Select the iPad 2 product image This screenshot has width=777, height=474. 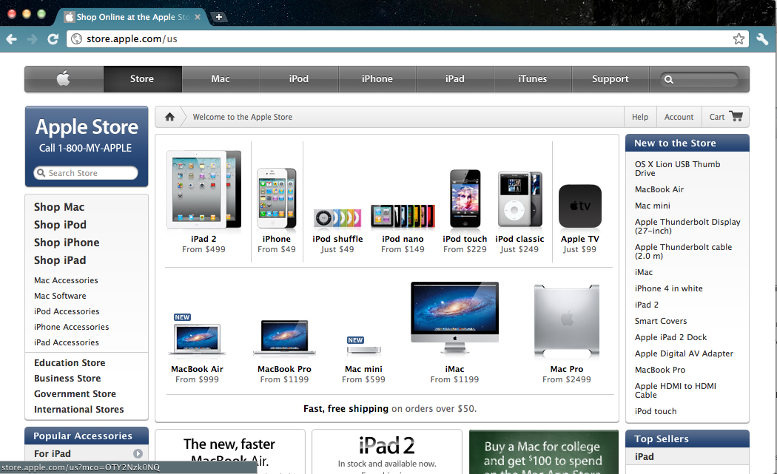click(203, 190)
